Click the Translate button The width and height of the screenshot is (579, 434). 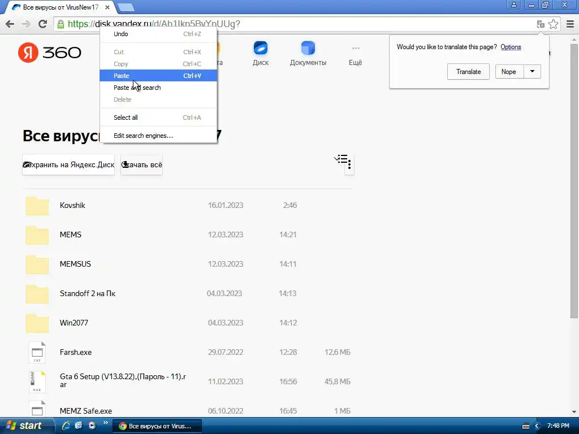468,72
